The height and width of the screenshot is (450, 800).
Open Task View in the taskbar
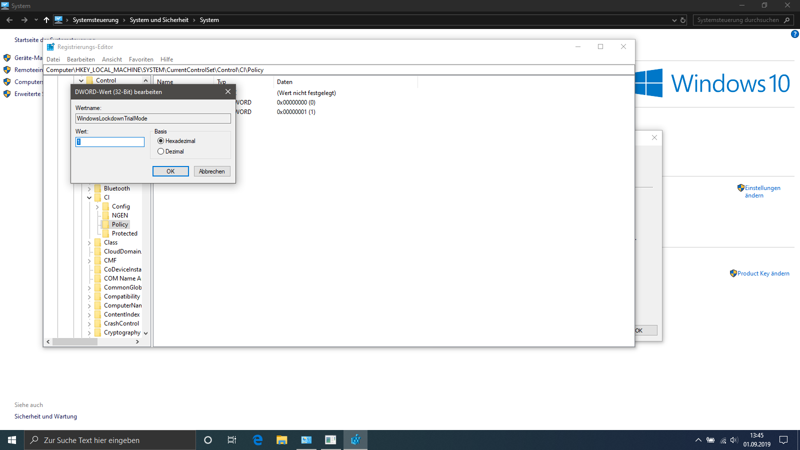pyautogui.click(x=232, y=440)
